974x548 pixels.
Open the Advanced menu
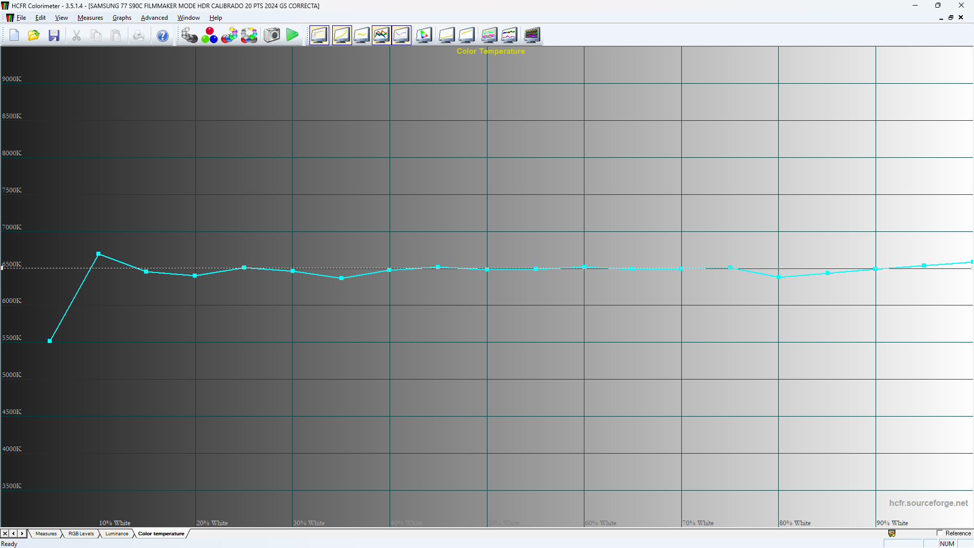[154, 17]
